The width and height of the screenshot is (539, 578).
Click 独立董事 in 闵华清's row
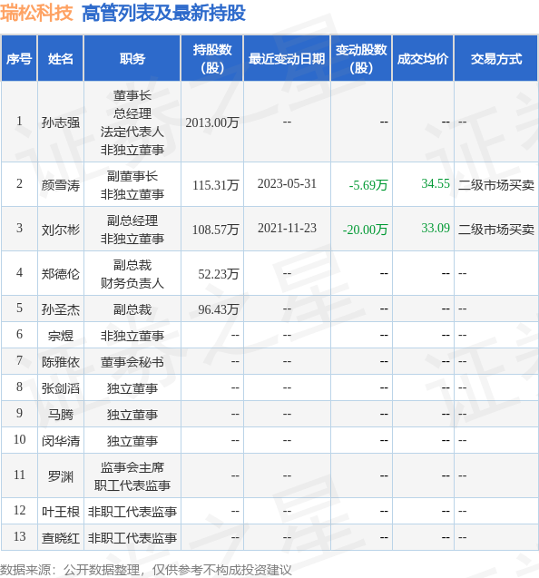132,441
